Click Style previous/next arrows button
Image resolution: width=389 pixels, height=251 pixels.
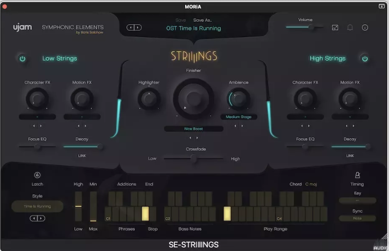[37, 218]
